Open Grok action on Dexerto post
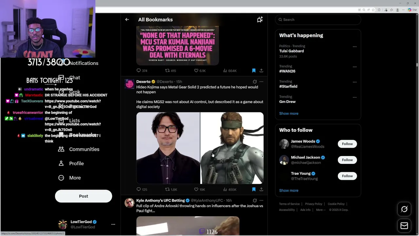 pos(255,82)
